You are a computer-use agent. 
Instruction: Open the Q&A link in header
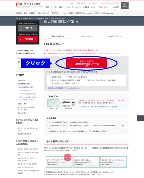click(72, 3)
